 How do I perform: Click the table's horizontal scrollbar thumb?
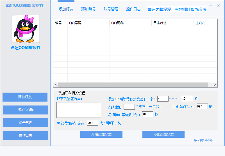pos(133,85)
